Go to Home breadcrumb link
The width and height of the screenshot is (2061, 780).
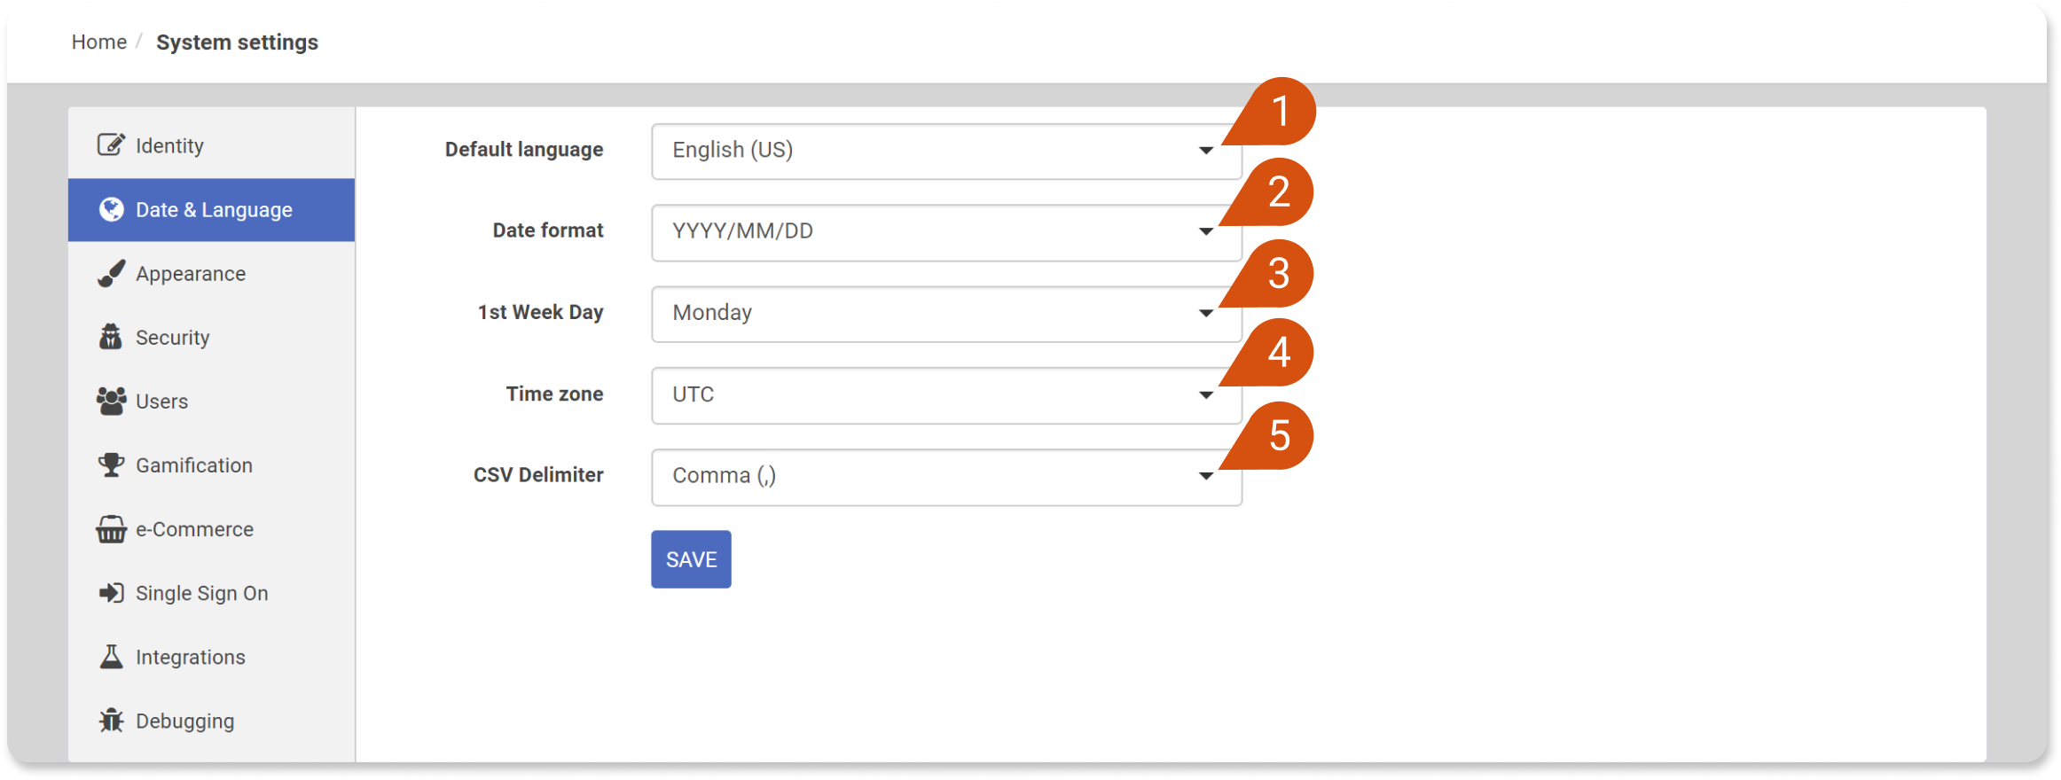pyautogui.click(x=99, y=42)
